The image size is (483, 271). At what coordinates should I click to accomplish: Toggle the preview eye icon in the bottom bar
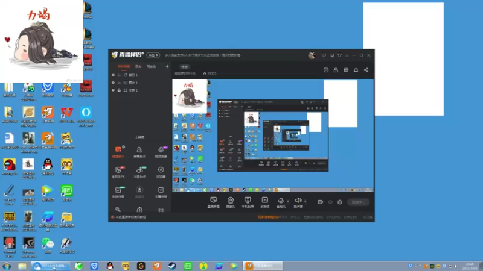click(x=330, y=202)
